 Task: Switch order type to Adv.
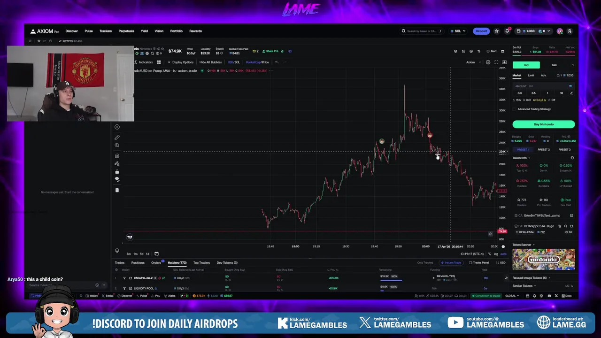(x=543, y=75)
